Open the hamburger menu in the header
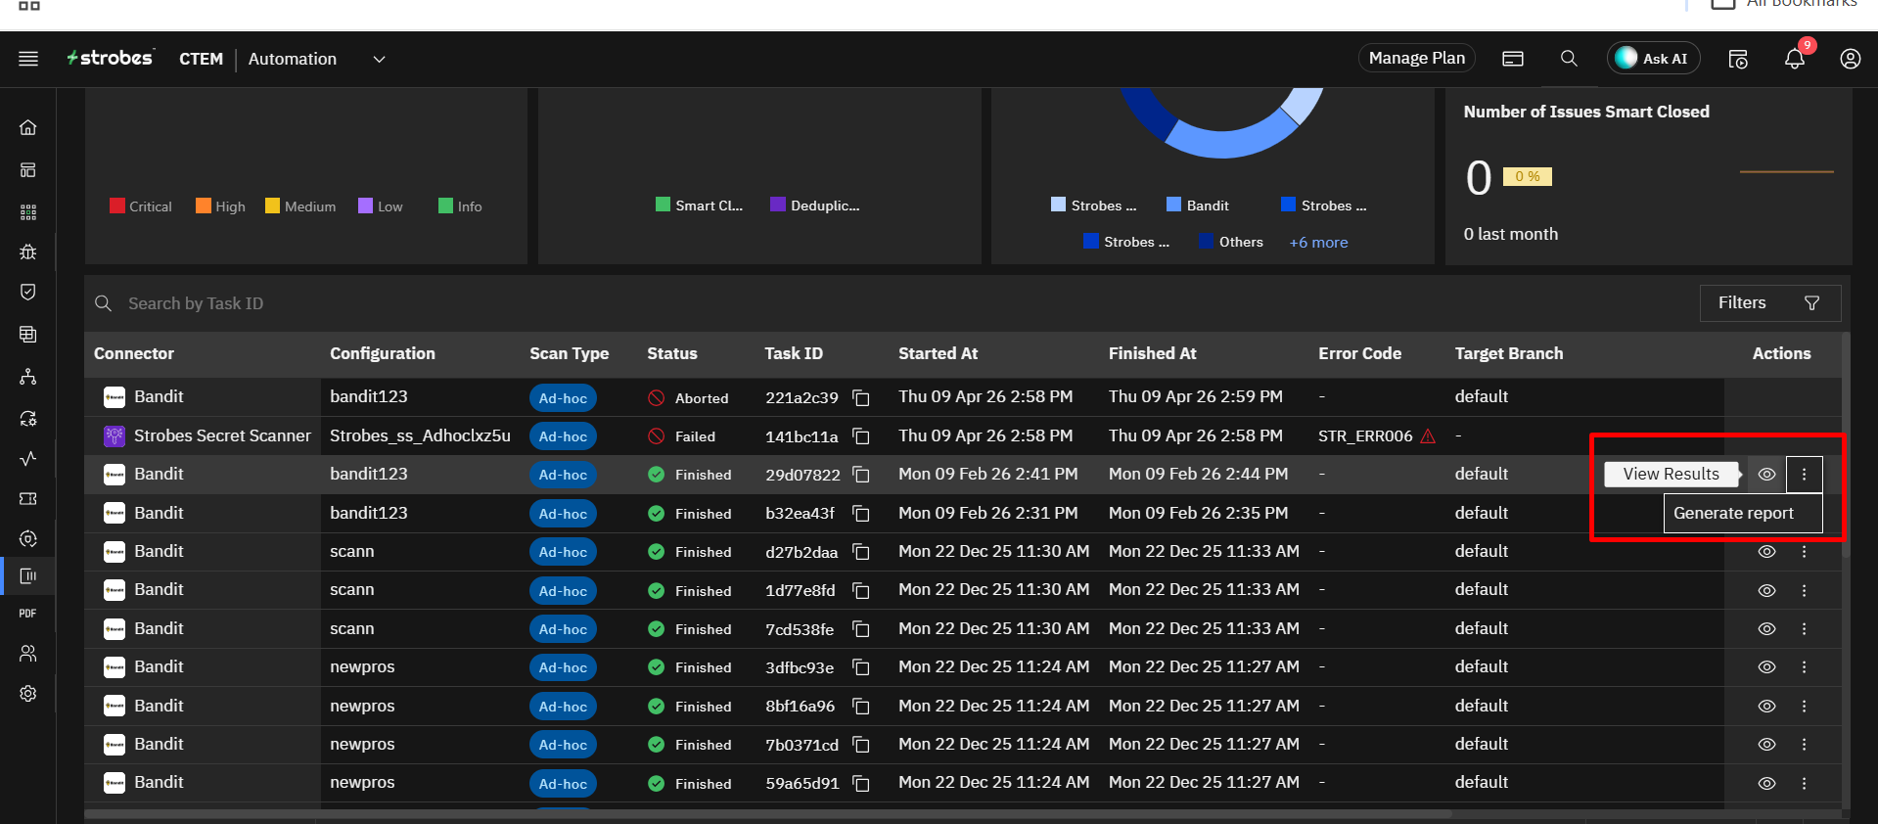This screenshot has width=1878, height=824. [x=28, y=59]
